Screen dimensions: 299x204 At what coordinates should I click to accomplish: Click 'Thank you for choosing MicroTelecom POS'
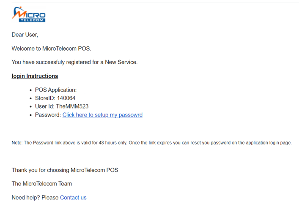click(x=65, y=170)
